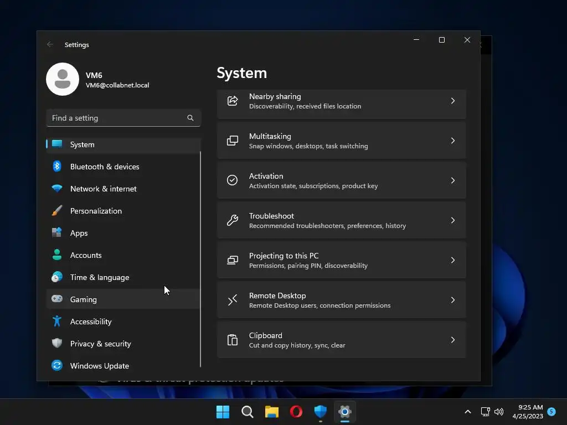Click the Multitasking windows icon
The height and width of the screenshot is (425, 567).
click(x=233, y=141)
